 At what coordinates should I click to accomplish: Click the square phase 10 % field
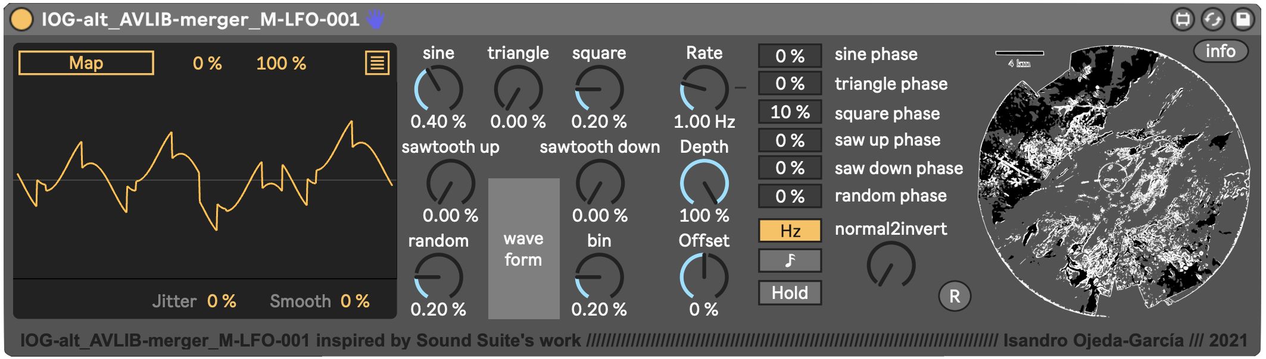(x=790, y=112)
